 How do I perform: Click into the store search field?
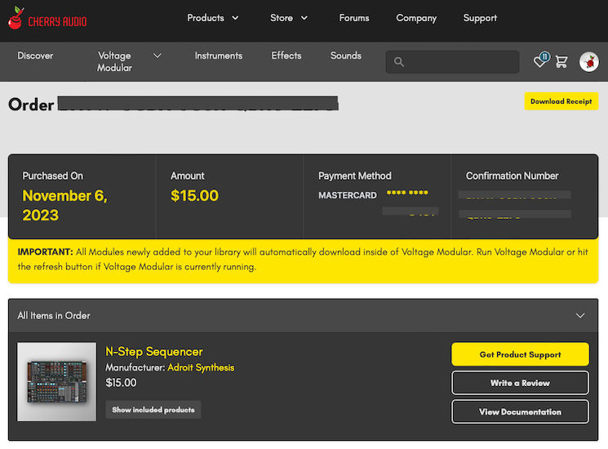452,62
